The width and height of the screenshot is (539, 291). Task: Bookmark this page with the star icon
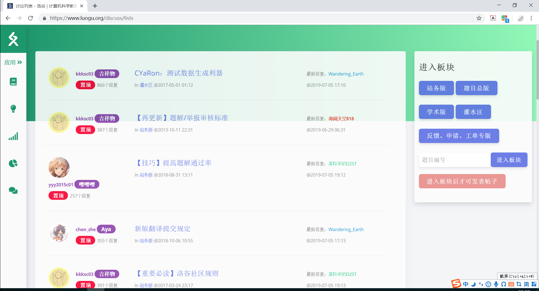point(479,18)
